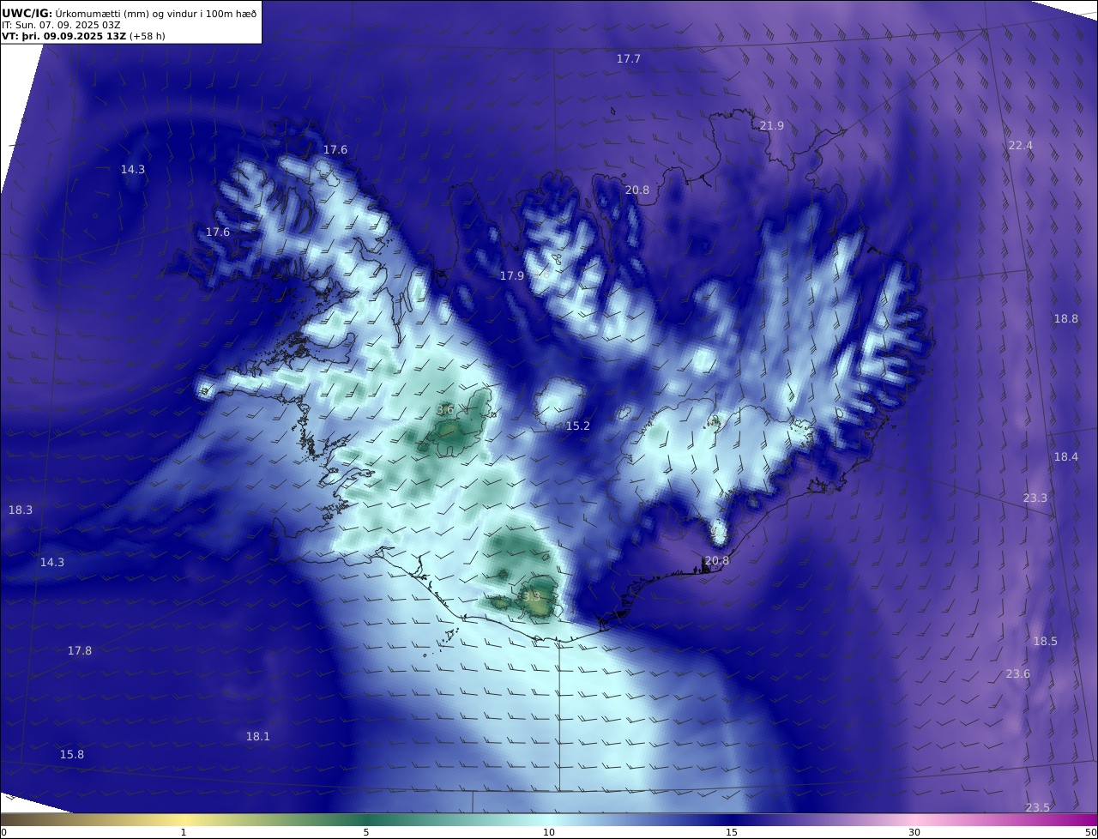Click the 17.7 value label

(629, 58)
